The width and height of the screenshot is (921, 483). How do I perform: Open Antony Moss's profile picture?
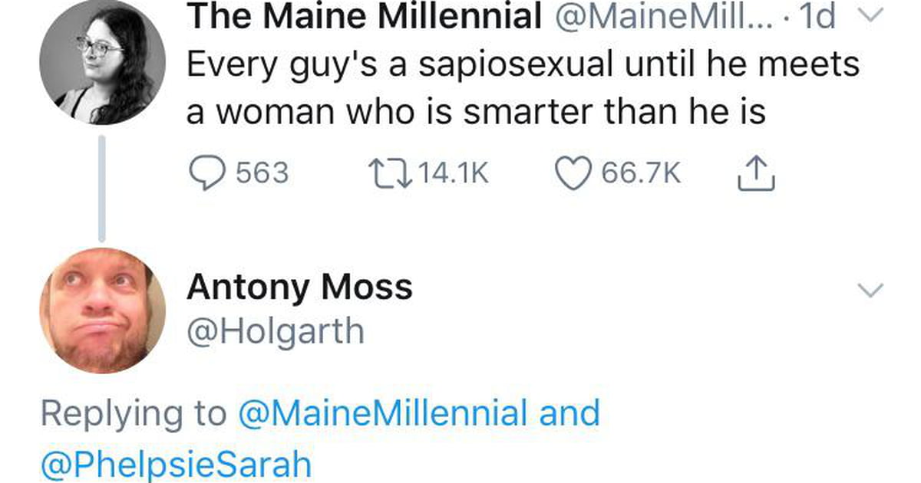pyautogui.click(x=102, y=310)
